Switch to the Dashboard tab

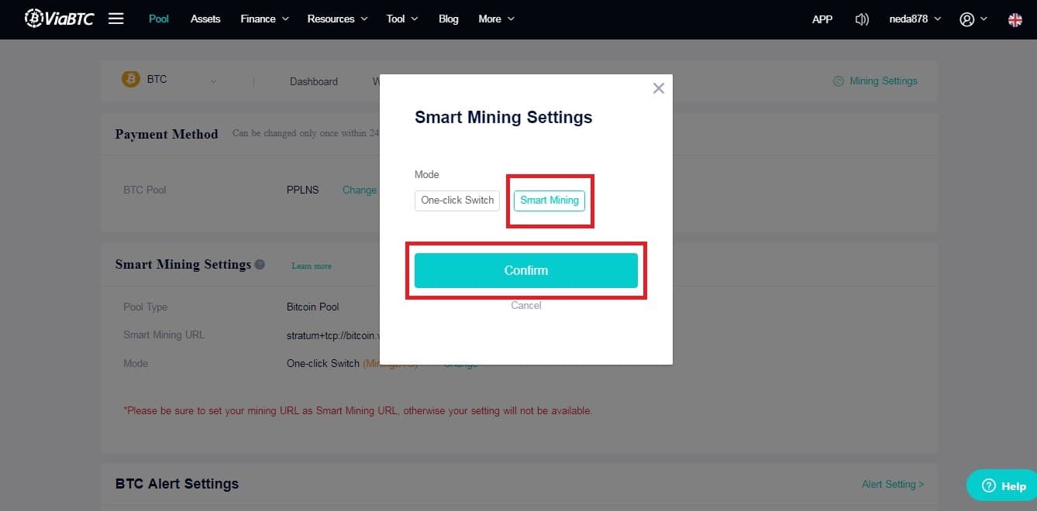pyautogui.click(x=314, y=81)
